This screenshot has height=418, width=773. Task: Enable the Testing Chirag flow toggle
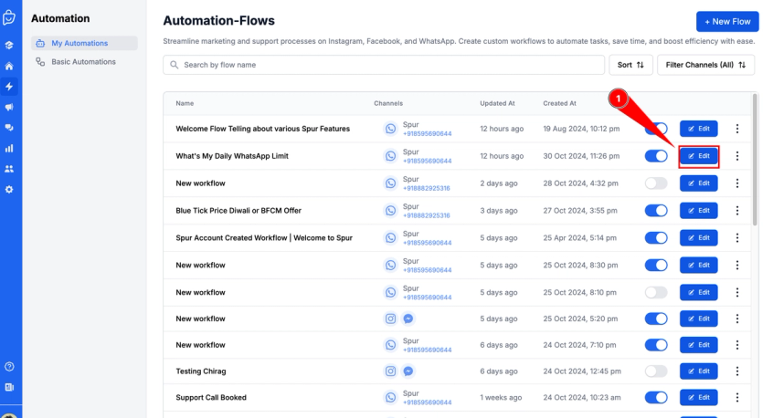click(x=656, y=371)
